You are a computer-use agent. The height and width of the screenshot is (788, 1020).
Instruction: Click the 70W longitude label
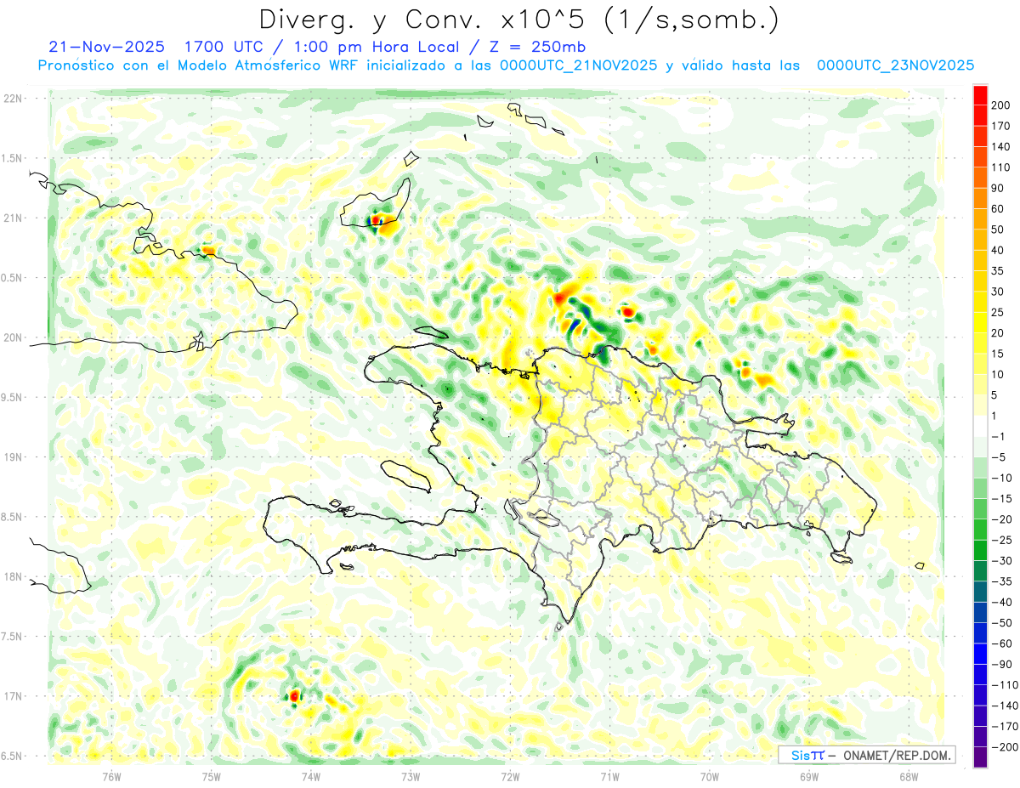710,776
